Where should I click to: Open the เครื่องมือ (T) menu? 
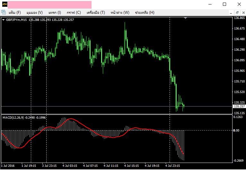(96, 13)
